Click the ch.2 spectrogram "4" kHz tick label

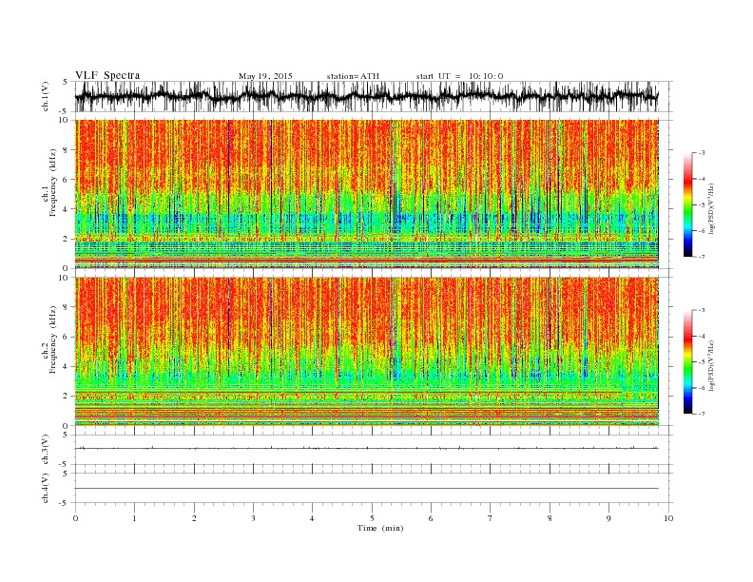67,367
